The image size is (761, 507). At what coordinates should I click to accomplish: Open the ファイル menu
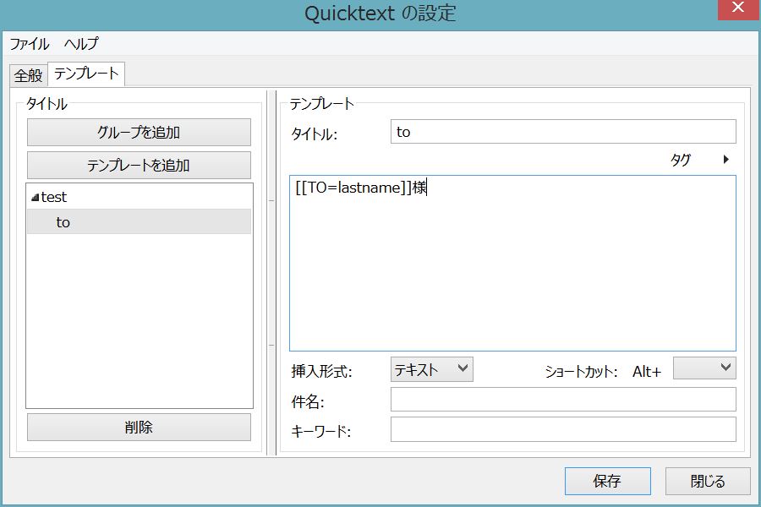click(30, 44)
